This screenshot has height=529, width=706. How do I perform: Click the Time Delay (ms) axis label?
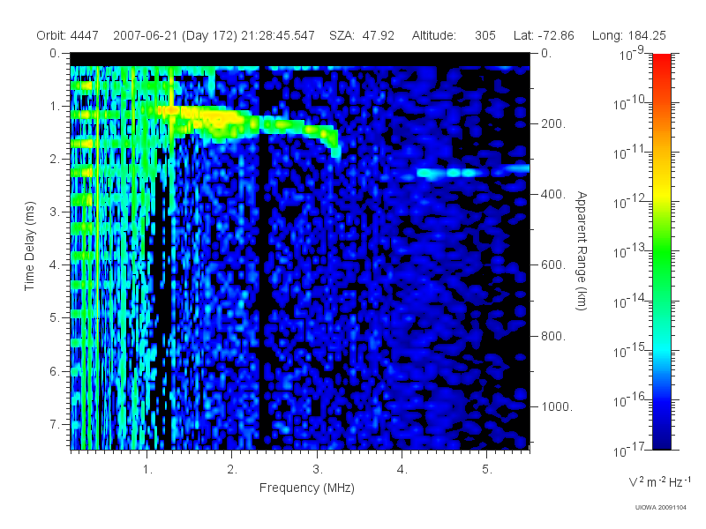[x=29, y=246]
